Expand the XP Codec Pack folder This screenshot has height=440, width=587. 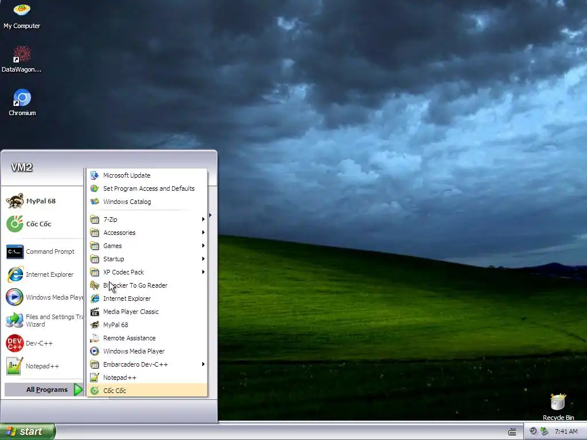[147, 272]
